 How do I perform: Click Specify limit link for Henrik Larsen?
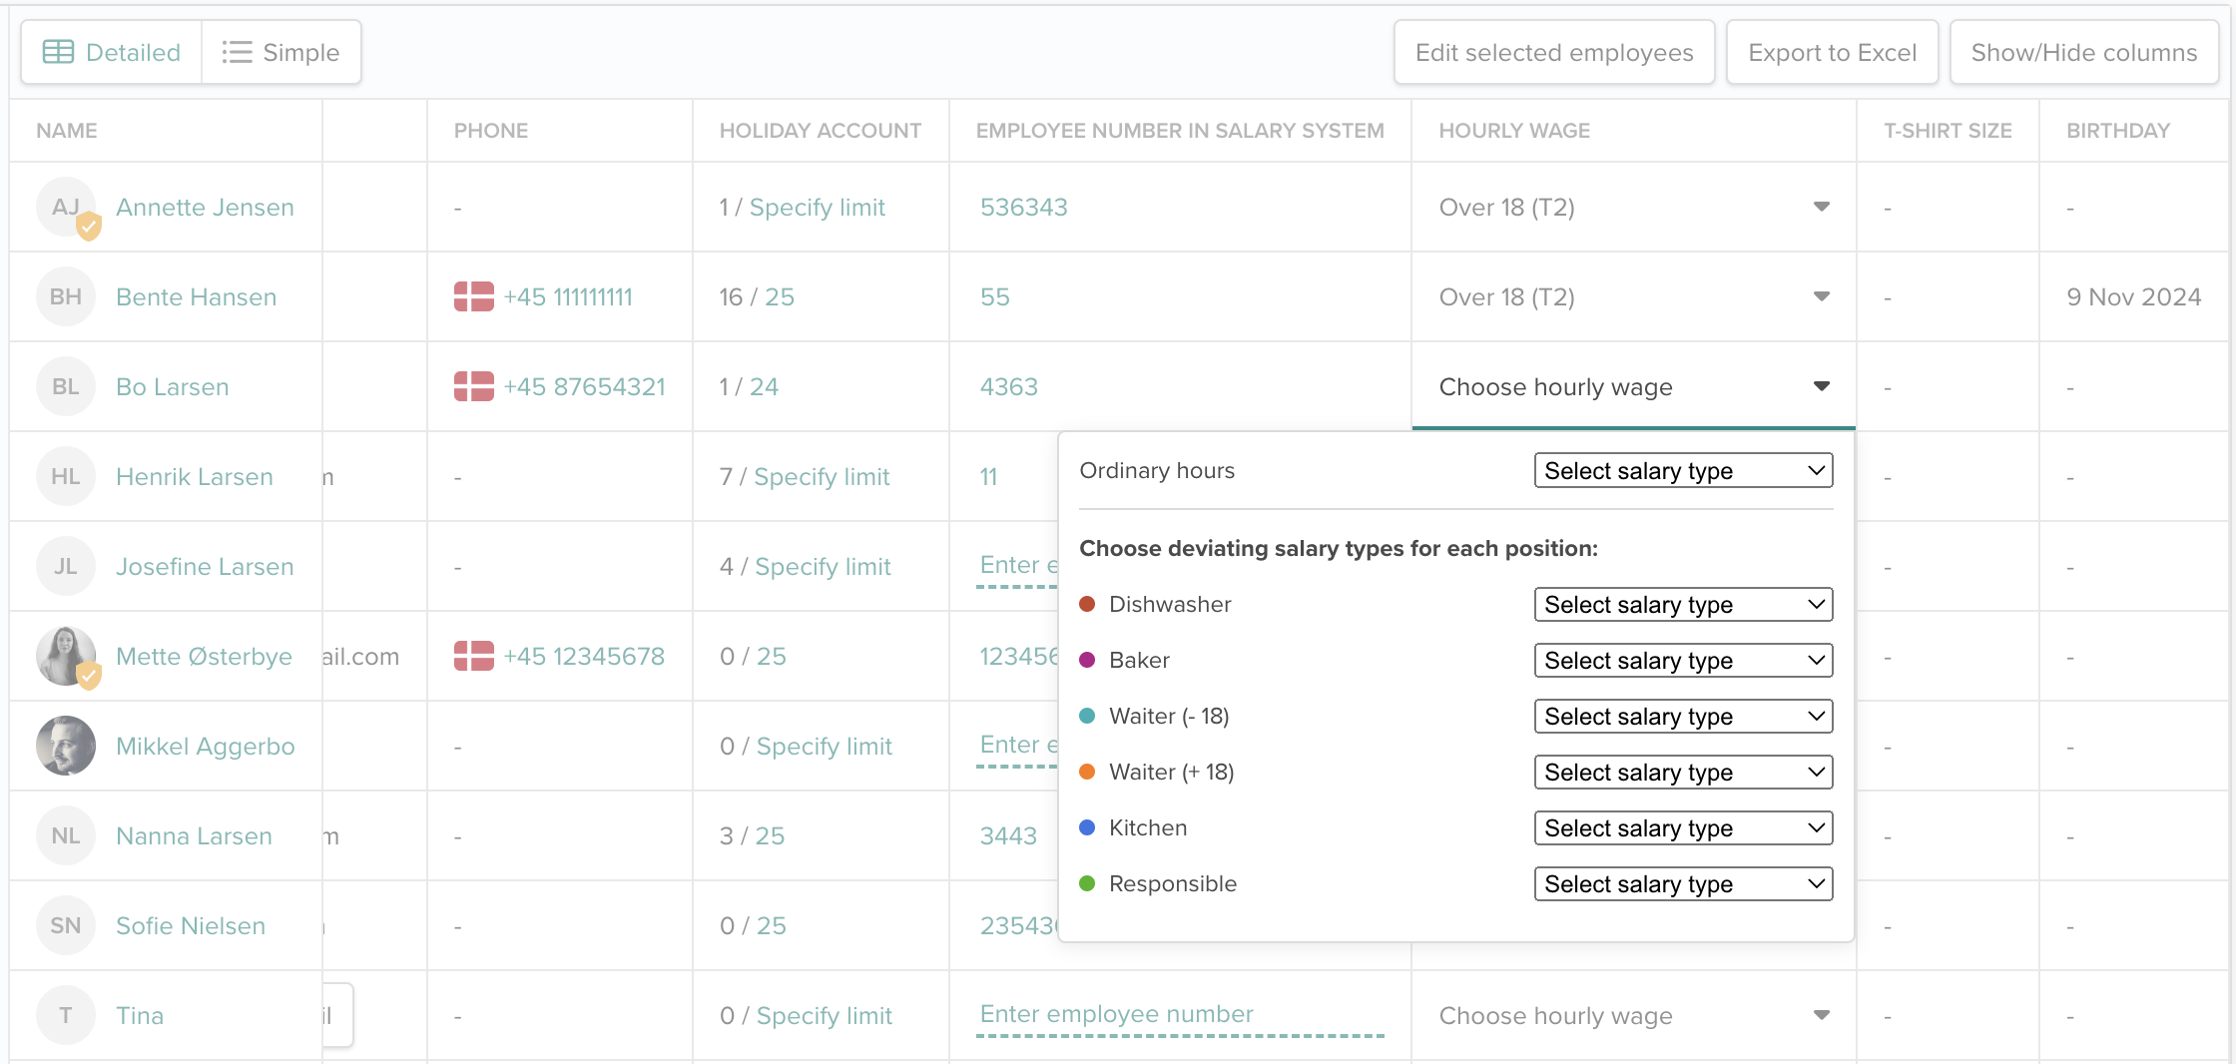[x=822, y=476]
